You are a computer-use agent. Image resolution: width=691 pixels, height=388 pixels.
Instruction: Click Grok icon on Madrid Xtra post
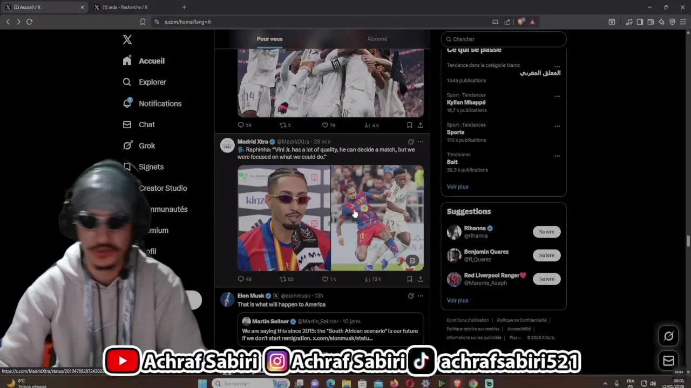point(411,142)
